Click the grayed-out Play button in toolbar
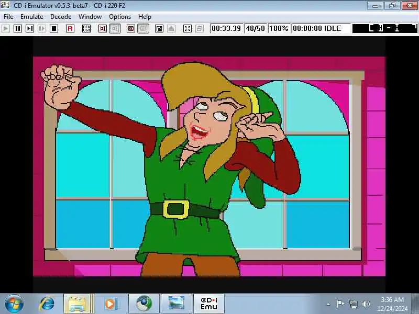 (x=6, y=29)
